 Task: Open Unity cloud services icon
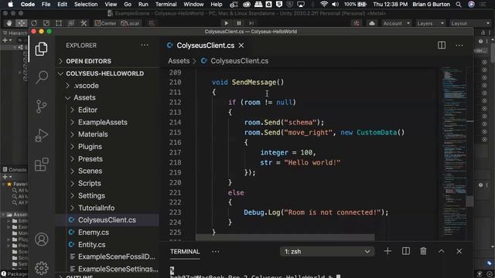[372, 23]
